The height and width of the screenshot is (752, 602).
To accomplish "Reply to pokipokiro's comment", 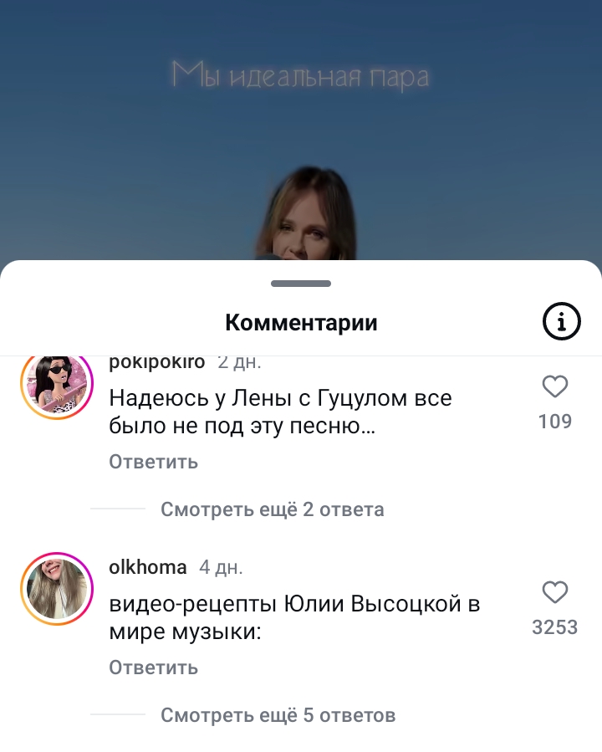I will (153, 462).
